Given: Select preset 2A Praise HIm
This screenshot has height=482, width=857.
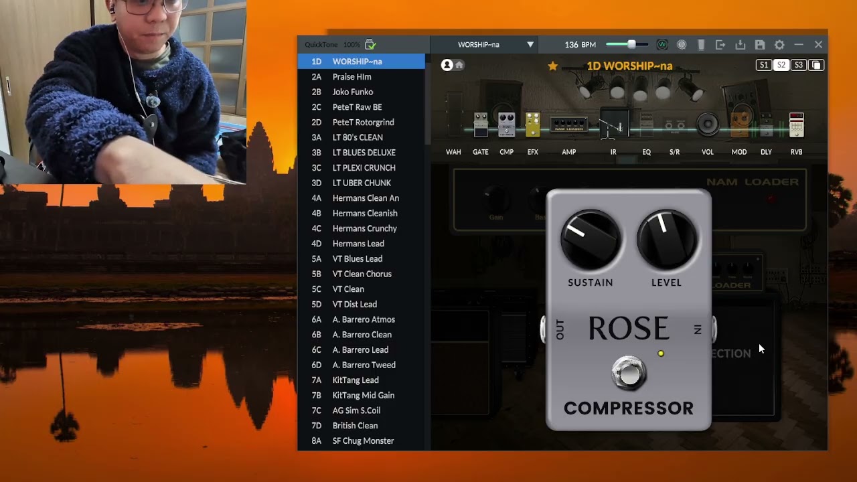Looking at the screenshot, I should click(x=361, y=77).
